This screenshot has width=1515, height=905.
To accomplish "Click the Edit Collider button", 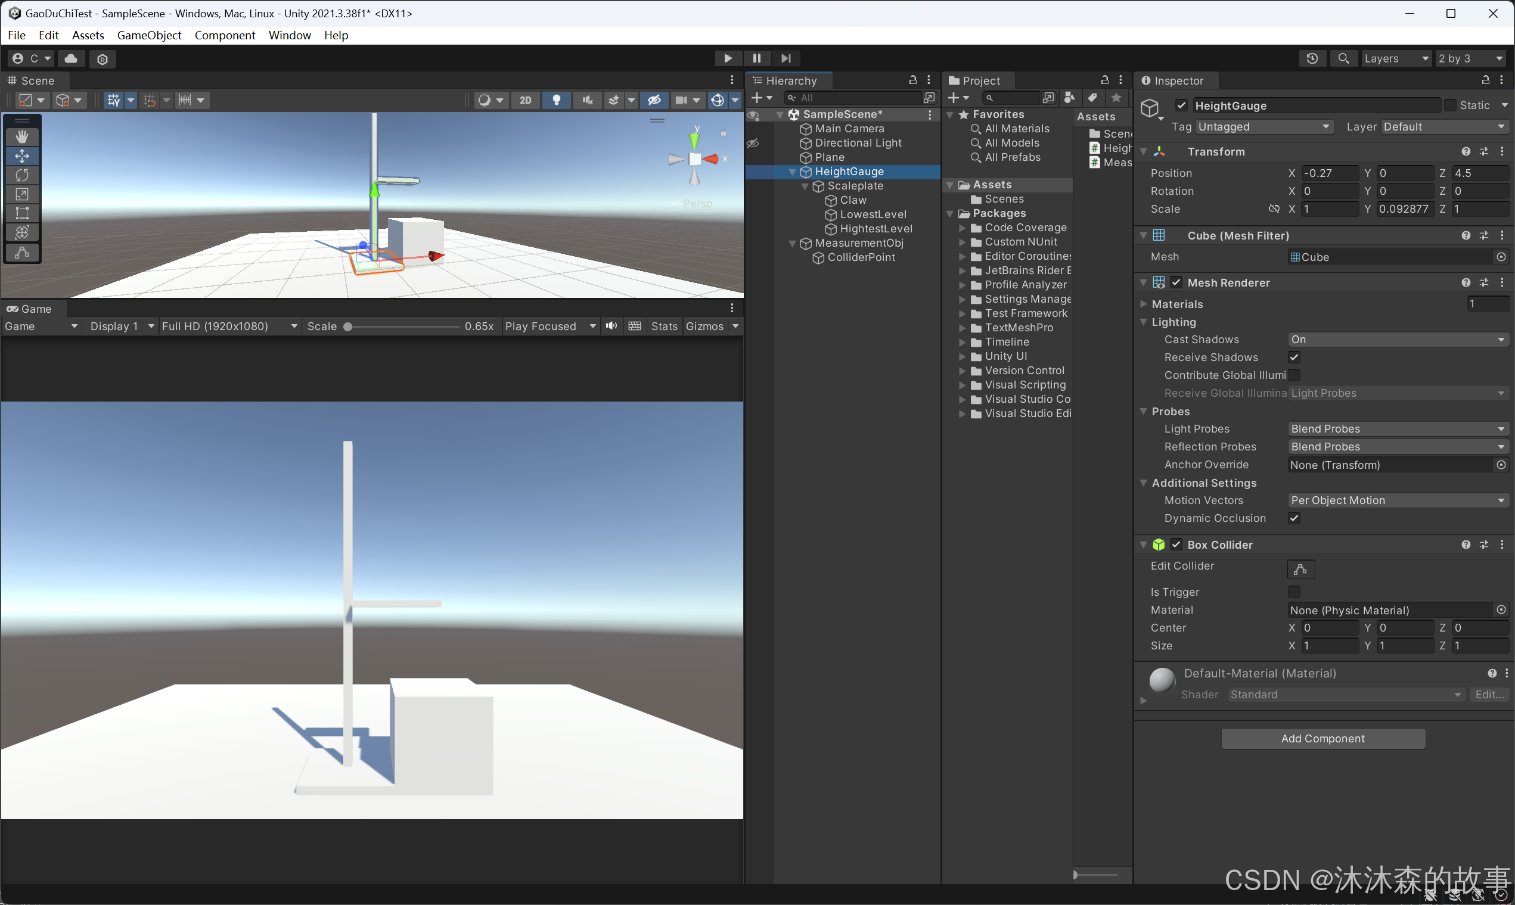I will coord(1300,568).
